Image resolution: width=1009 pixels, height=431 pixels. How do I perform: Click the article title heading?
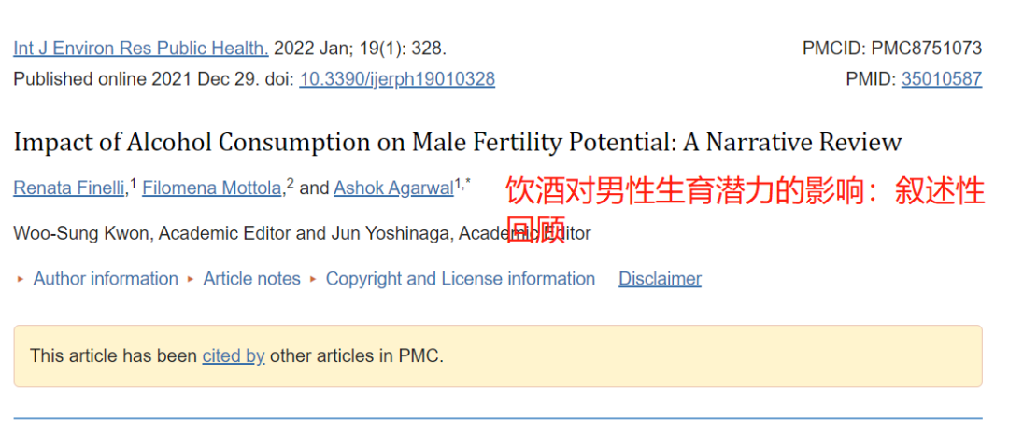pyautogui.click(x=458, y=142)
